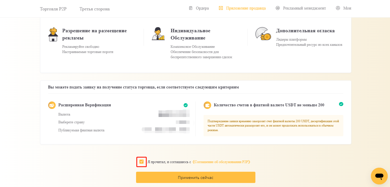Open Приложение продавца navigation item
This screenshot has width=390, height=187.
click(x=242, y=8)
